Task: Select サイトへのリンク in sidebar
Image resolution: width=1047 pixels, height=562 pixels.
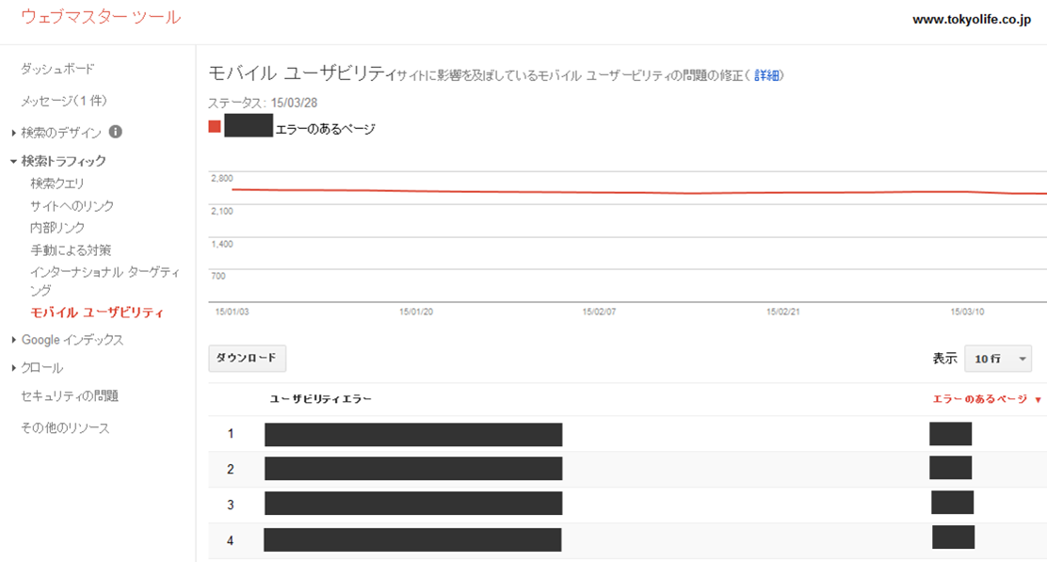Action: pyautogui.click(x=72, y=206)
